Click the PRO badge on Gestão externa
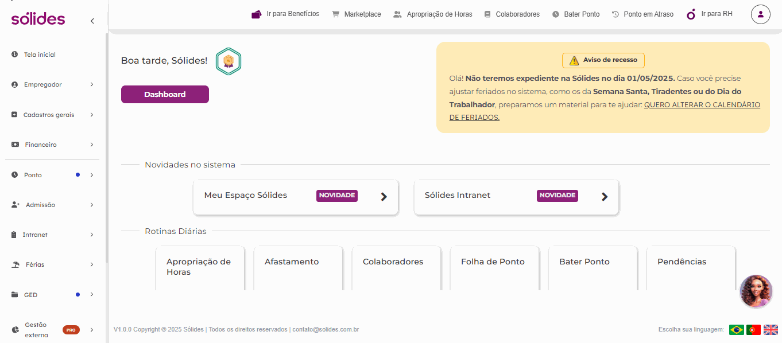Viewport: 782px width, 343px height. tap(71, 330)
